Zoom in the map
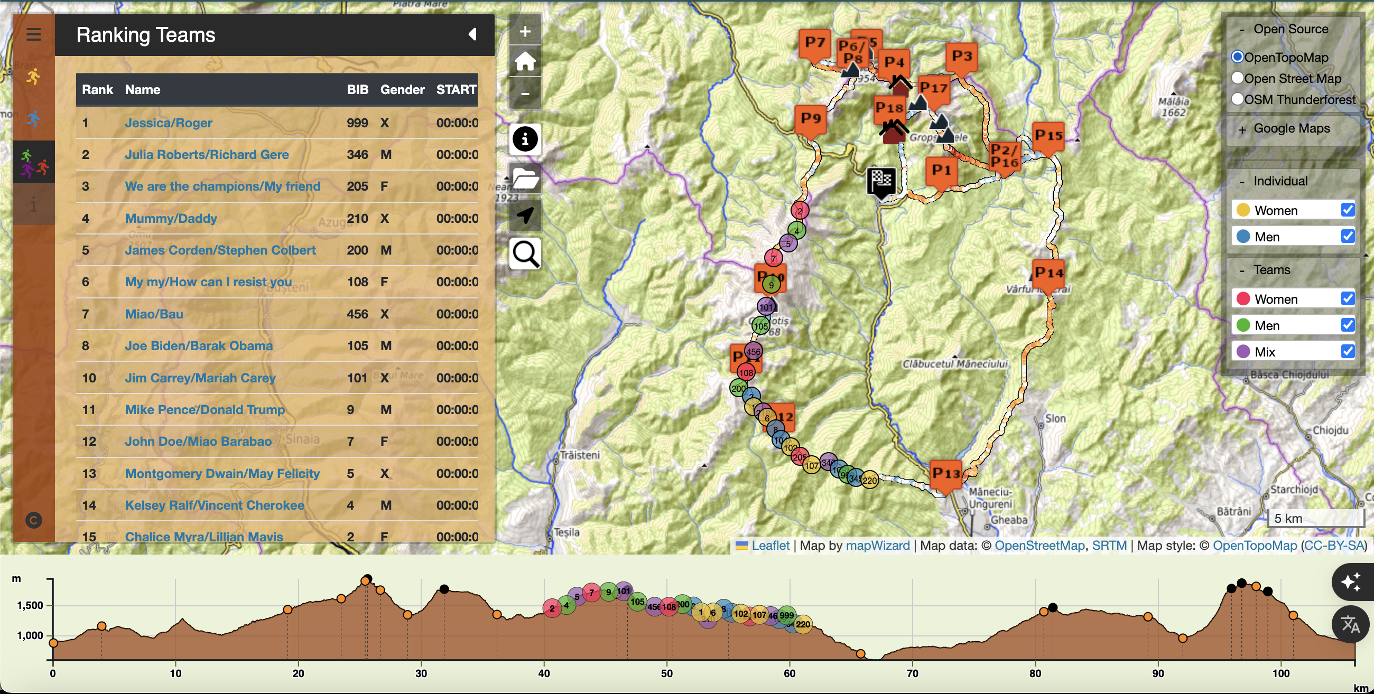This screenshot has width=1374, height=694. pos(525,32)
